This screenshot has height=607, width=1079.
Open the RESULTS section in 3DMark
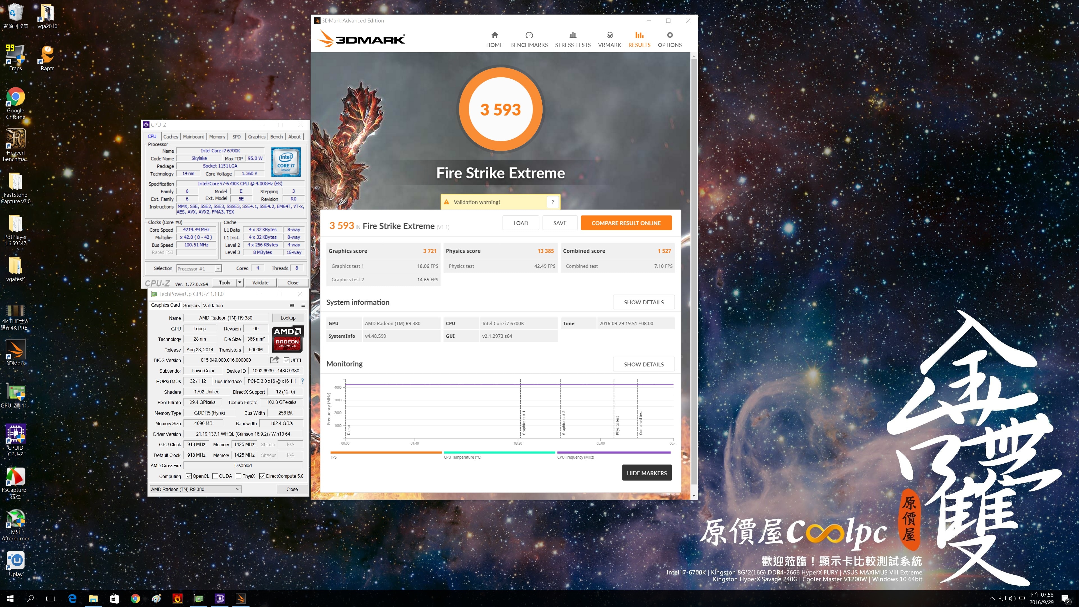pyautogui.click(x=639, y=39)
